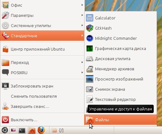This screenshot has height=134, width=162.
Task: Click the Galculator label
Action: pyautogui.click(x=105, y=18)
